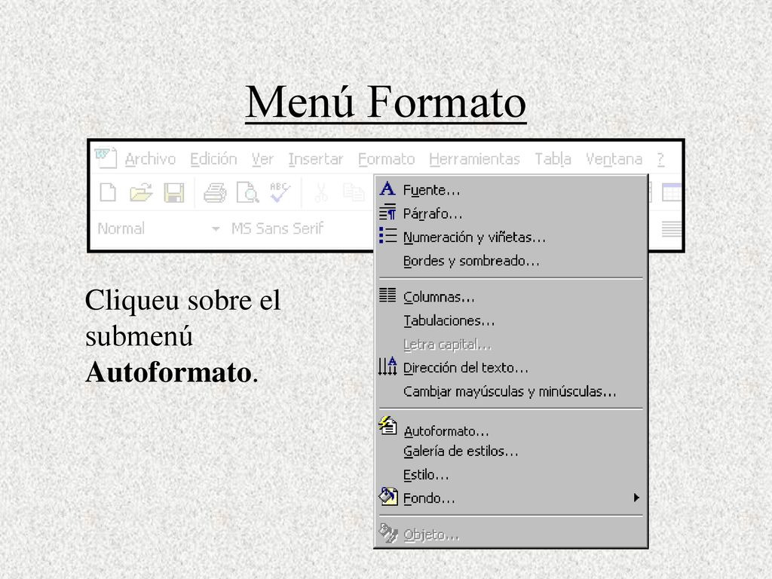Open the Archivo menu

click(150, 159)
